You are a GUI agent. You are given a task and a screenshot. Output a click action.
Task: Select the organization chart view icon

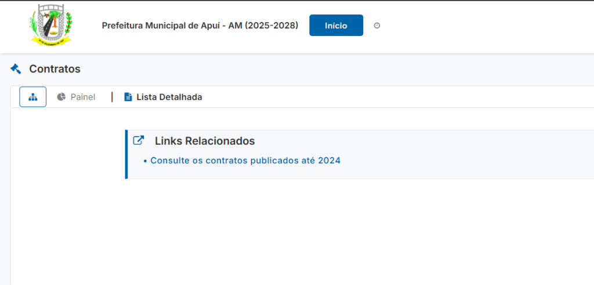coord(33,97)
